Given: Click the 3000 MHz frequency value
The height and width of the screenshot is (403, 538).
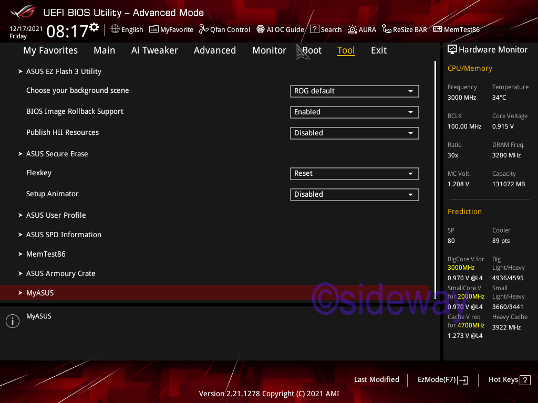Looking at the screenshot, I should click(x=462, y=98).
